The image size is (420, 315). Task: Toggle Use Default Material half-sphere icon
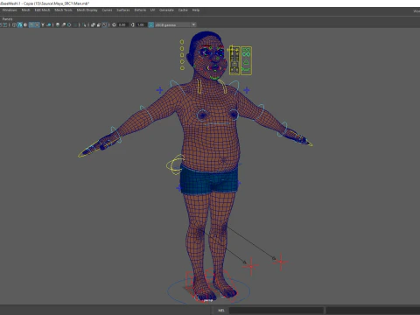pos(25,25)
